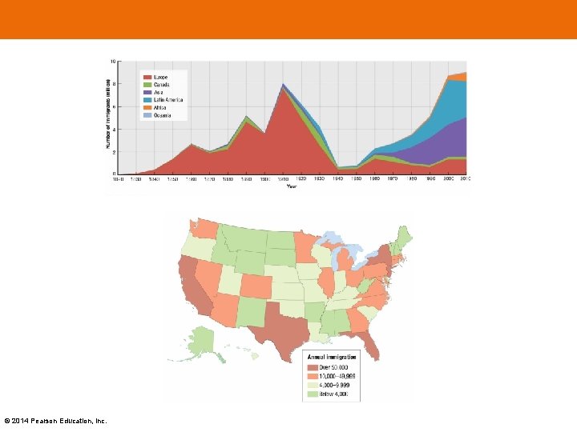Click the 'Year' x-axis title
The width and height of the screenshot is (577, 432).
click(292, 186)
